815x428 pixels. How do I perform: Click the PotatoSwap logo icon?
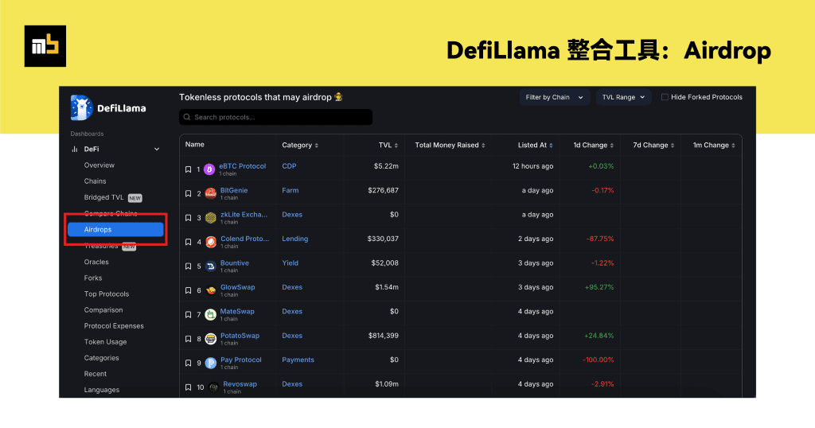click(x=210, y=339)
